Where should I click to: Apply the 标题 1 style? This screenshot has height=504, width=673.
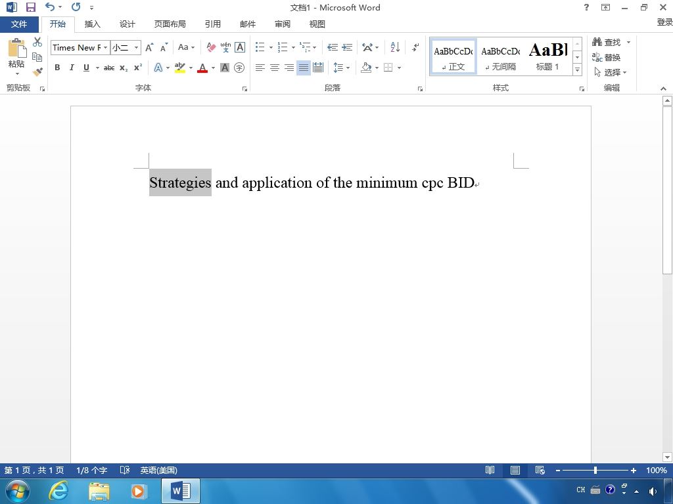pos(547,56)
